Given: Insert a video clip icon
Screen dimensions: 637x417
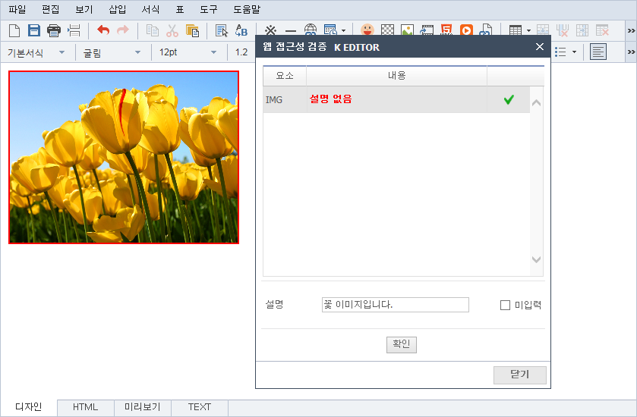Looking at the screenshot, I should coord(427,30).
